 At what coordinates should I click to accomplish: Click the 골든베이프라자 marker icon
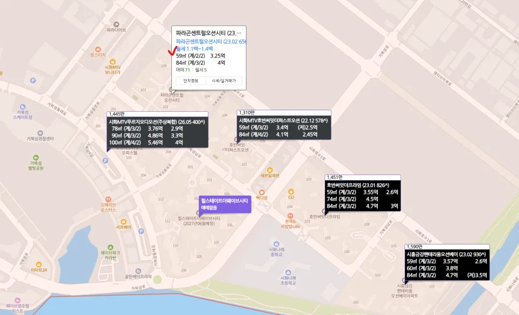point(138,271)
